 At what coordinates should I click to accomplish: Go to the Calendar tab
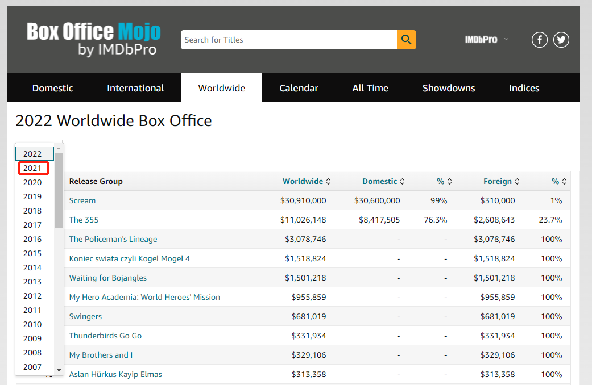pos(299,88)
